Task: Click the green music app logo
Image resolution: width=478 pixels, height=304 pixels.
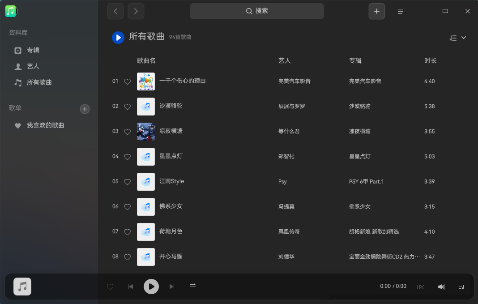Action: coord(11,11)
